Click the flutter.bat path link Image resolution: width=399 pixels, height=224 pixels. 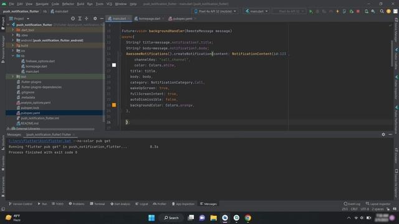[40, 141]
